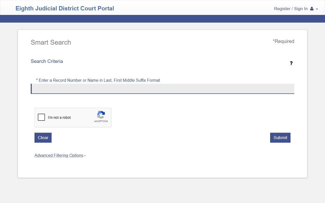
Task: Open the account dropdown caret
Action: [x=317, y=9]
